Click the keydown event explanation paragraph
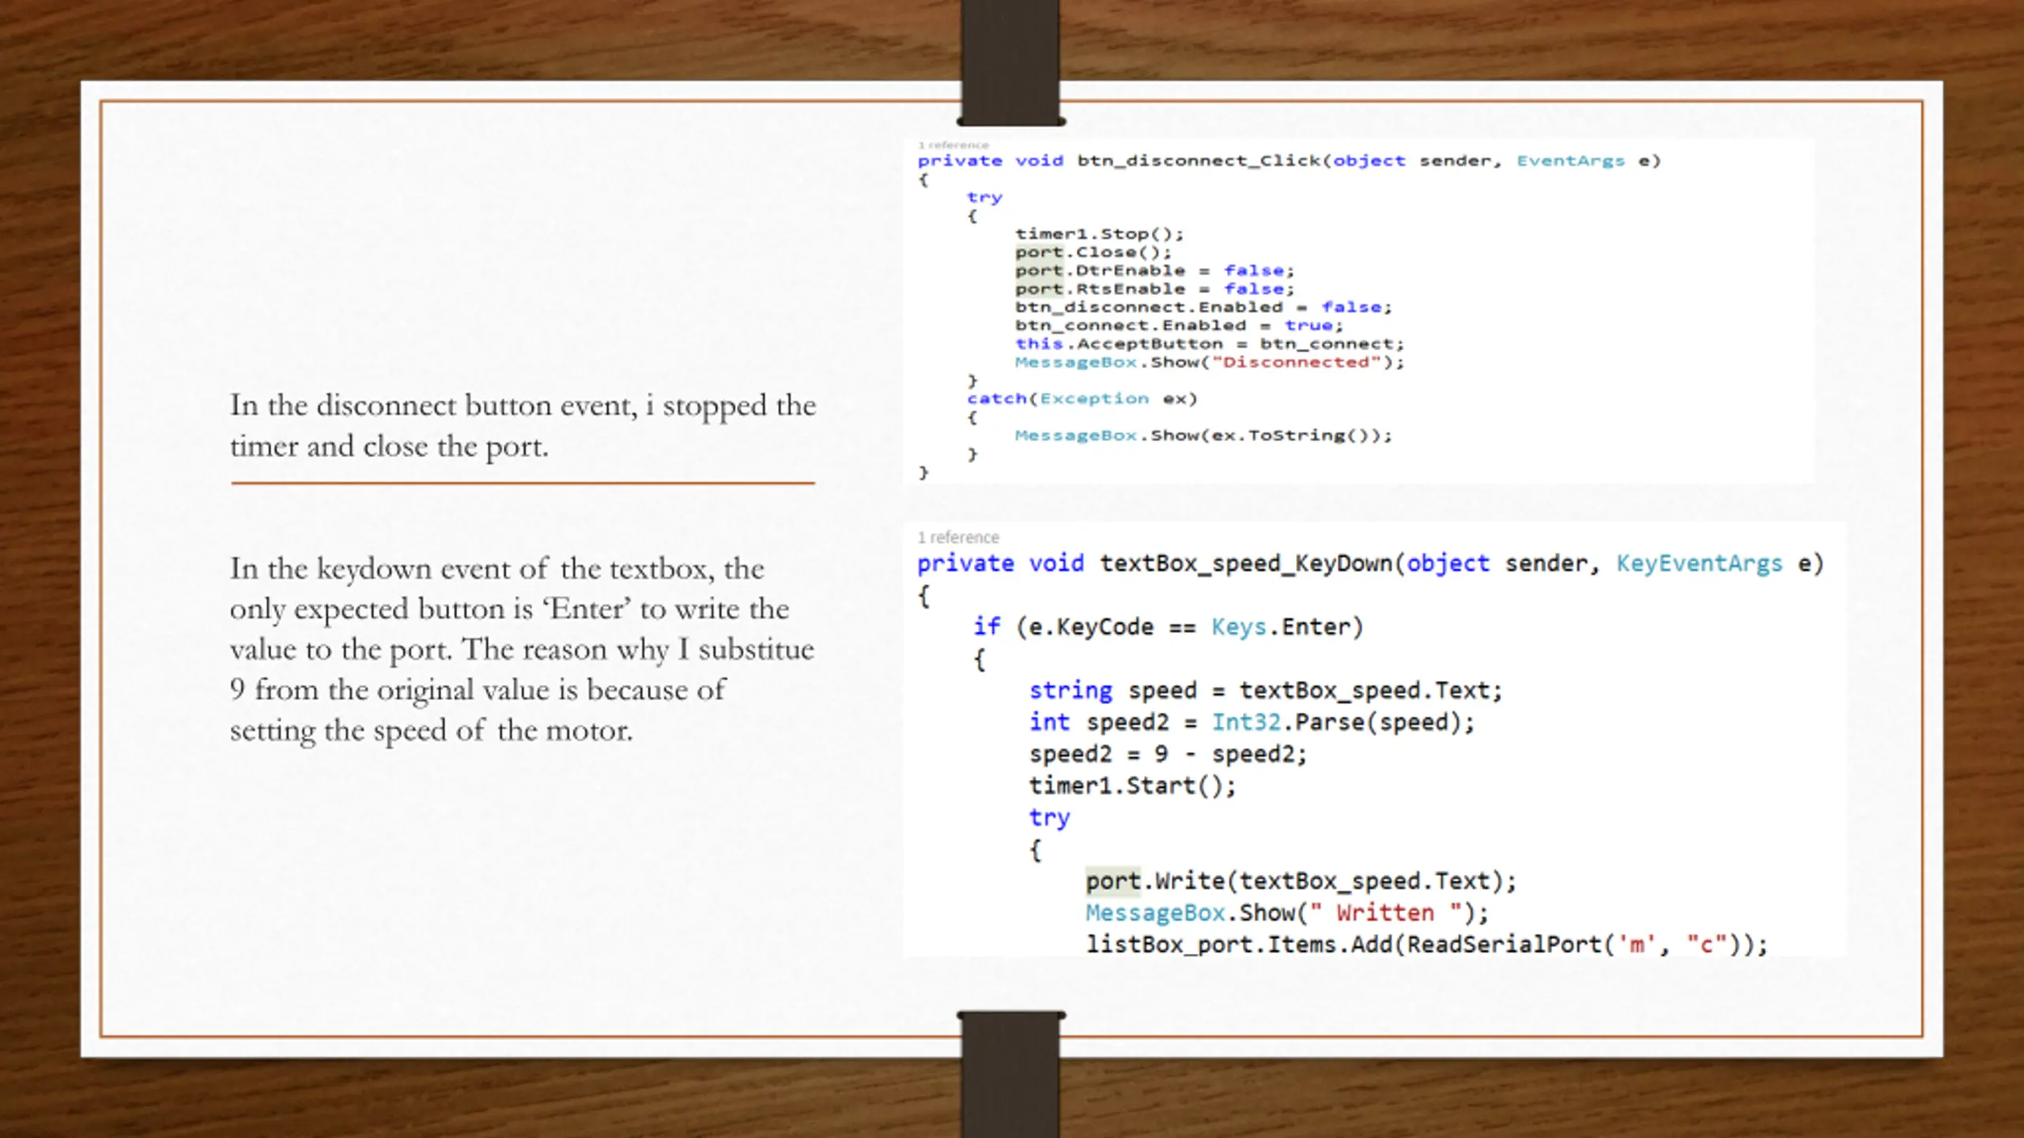2024x1138 pixels. tap(522, 649)
